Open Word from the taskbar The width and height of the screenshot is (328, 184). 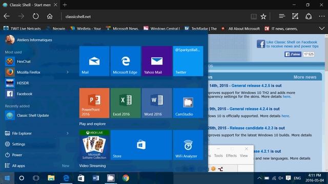coord(96,178)
